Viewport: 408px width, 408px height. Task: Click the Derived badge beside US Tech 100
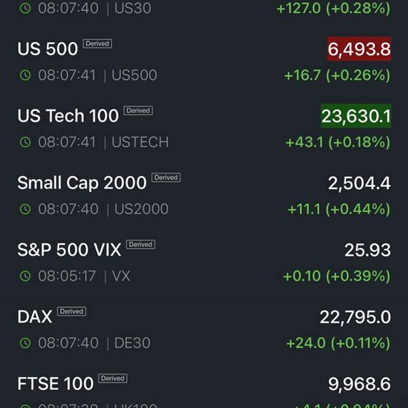click(x=138, y=110)
